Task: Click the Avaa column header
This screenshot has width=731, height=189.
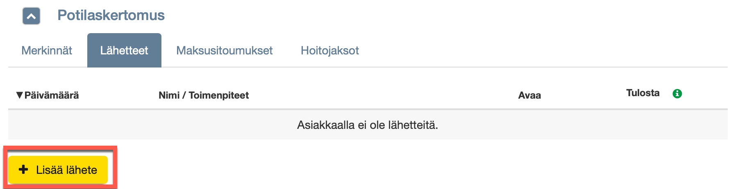Action: point(529,95)
